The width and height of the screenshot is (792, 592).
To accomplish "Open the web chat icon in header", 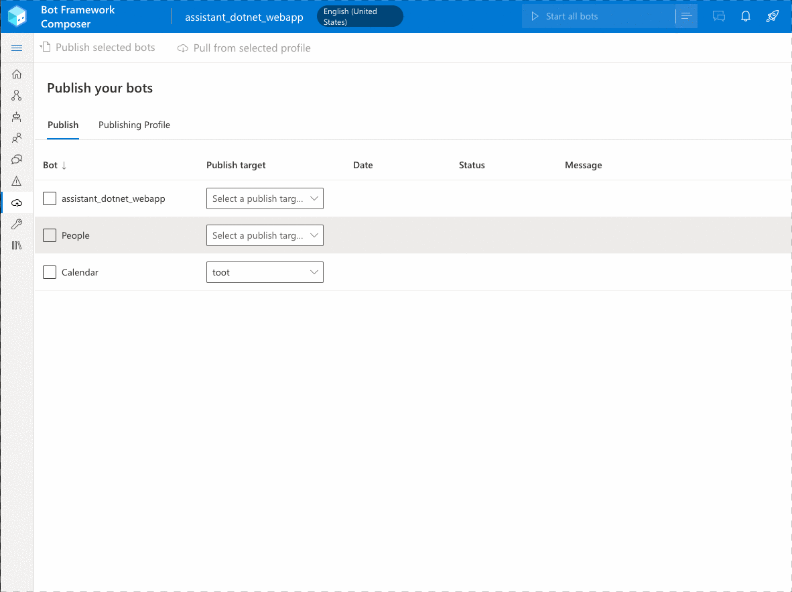I will click(x=719, y=16).
